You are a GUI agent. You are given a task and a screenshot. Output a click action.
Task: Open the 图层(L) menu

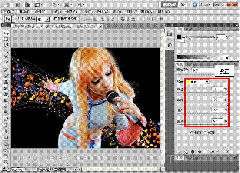[x=55, y=12]
